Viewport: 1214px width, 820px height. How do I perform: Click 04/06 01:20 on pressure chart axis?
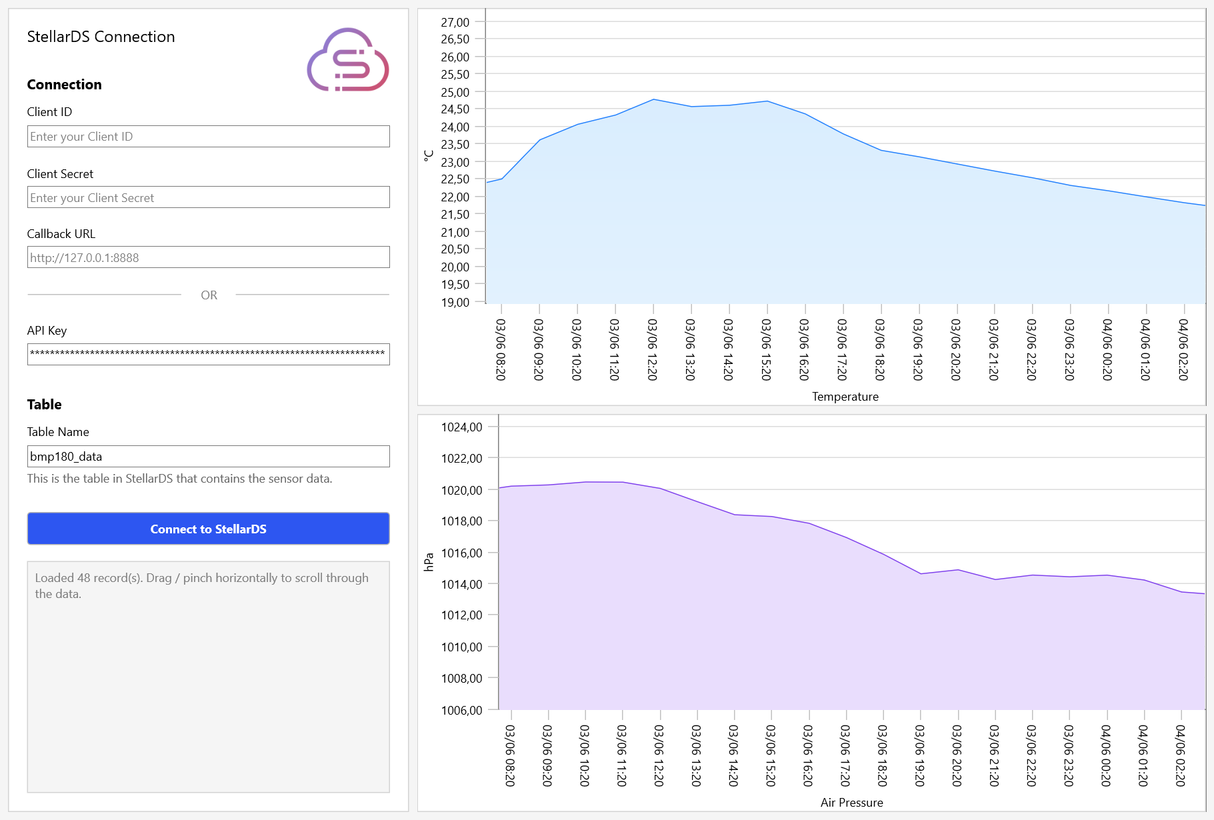point(1143,755)
